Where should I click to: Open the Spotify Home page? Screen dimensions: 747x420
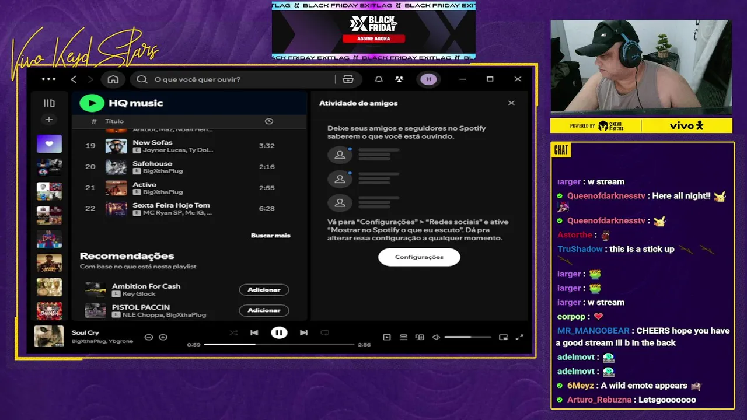pyautogui.click(x=113, y=79)
